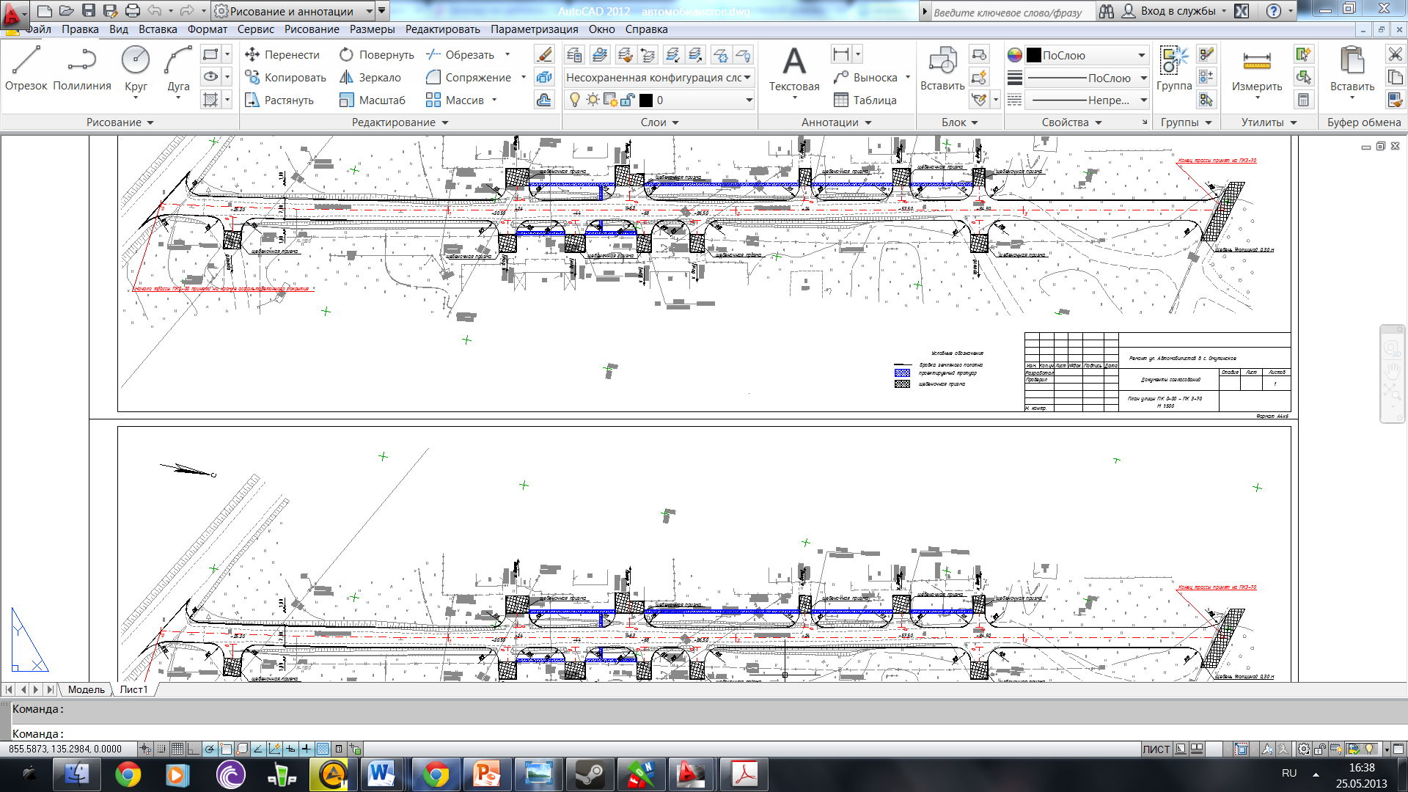
Task: Open the layer name dropdown list
Action: [x=749, y=100]
